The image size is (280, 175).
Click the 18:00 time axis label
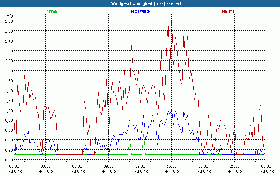click(203, 166)
